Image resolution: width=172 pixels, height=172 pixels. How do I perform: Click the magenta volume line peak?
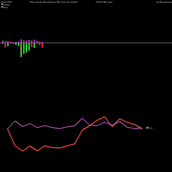[82, 118]
